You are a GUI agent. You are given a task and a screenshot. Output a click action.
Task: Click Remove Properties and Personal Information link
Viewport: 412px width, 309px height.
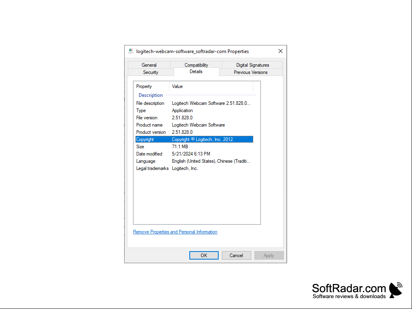(175, 232)
